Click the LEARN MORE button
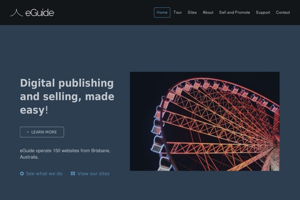 coord(42,132)
